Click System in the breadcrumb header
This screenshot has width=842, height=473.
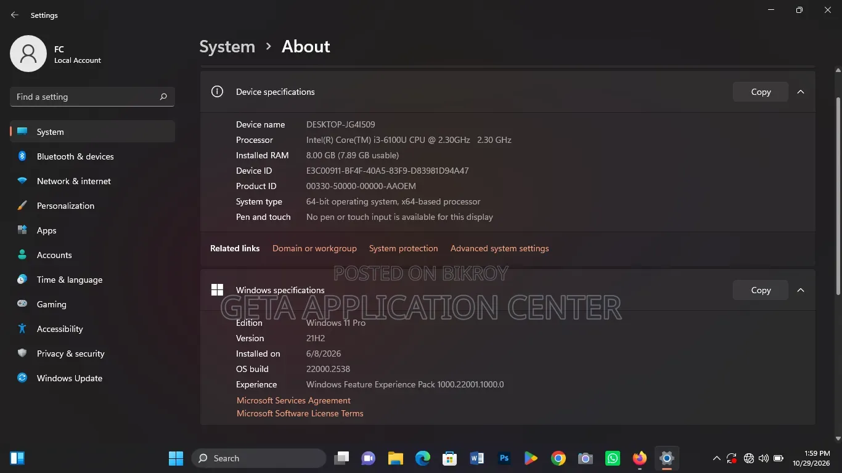coord(227,47)
